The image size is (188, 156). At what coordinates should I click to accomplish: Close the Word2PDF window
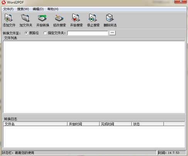point(180,2)
